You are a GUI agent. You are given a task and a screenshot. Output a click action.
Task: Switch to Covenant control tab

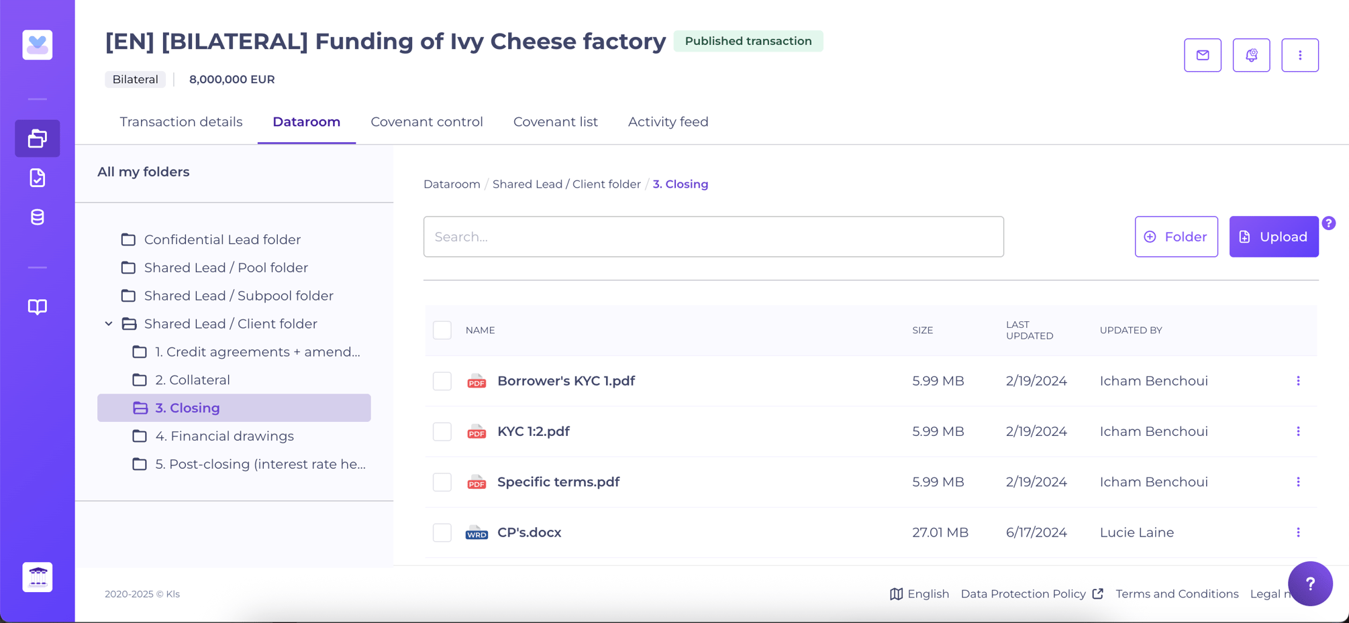click(427, 122)
